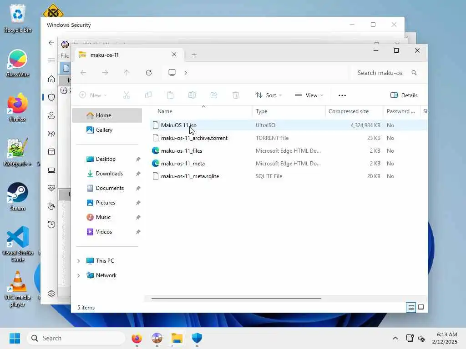Click the Windows Security back arrow
The width and height of the screenshot is (466, 349).
[x=51, y=43]
